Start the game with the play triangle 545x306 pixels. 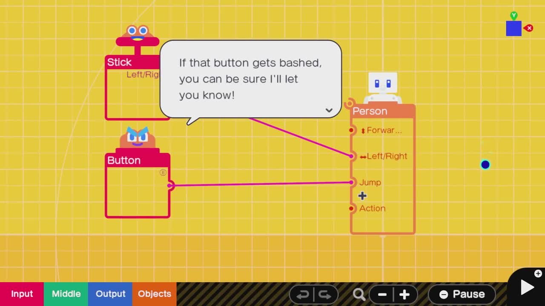coord(527,288)
